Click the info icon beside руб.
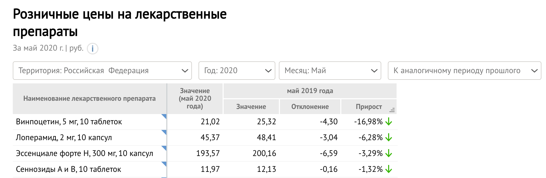This screenshot has height=178, width=546. [92, 48]
